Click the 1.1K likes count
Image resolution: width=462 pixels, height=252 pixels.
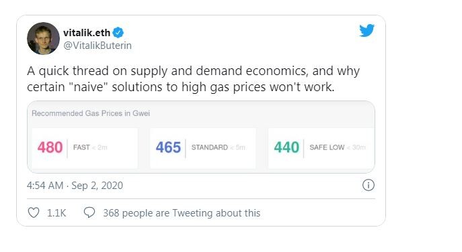[56, 213]
